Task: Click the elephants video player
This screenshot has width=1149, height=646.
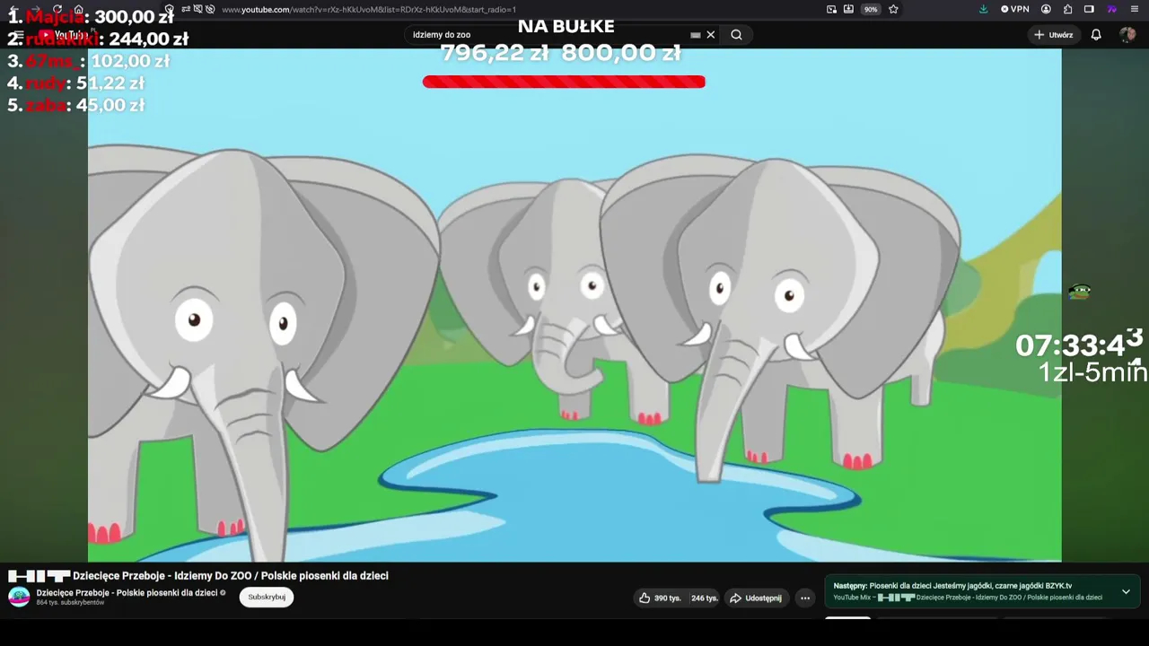Action: point(574,305)
